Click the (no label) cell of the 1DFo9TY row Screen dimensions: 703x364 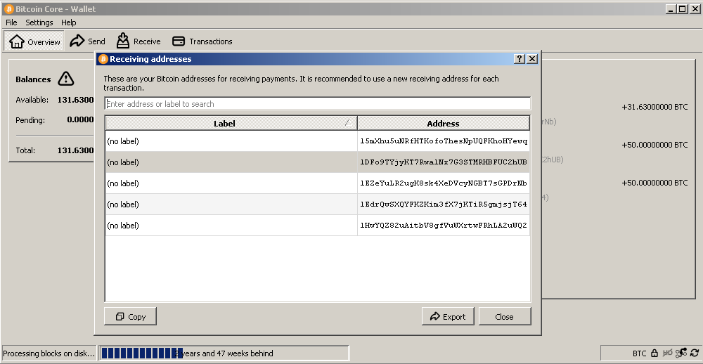(x=231, y=162)
